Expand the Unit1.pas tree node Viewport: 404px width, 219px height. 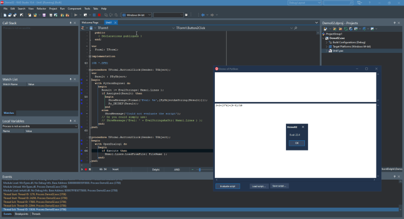[327, 51]
